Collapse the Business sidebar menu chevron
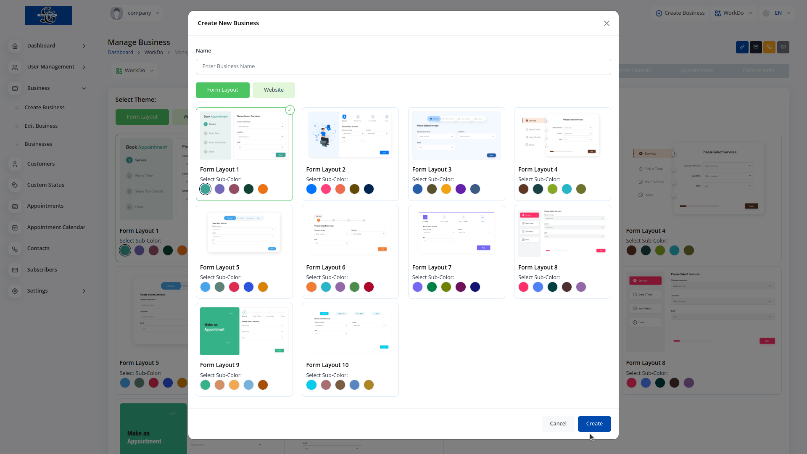Image resolution: width=807 pixels, height=454 pixels. [84, 88]
